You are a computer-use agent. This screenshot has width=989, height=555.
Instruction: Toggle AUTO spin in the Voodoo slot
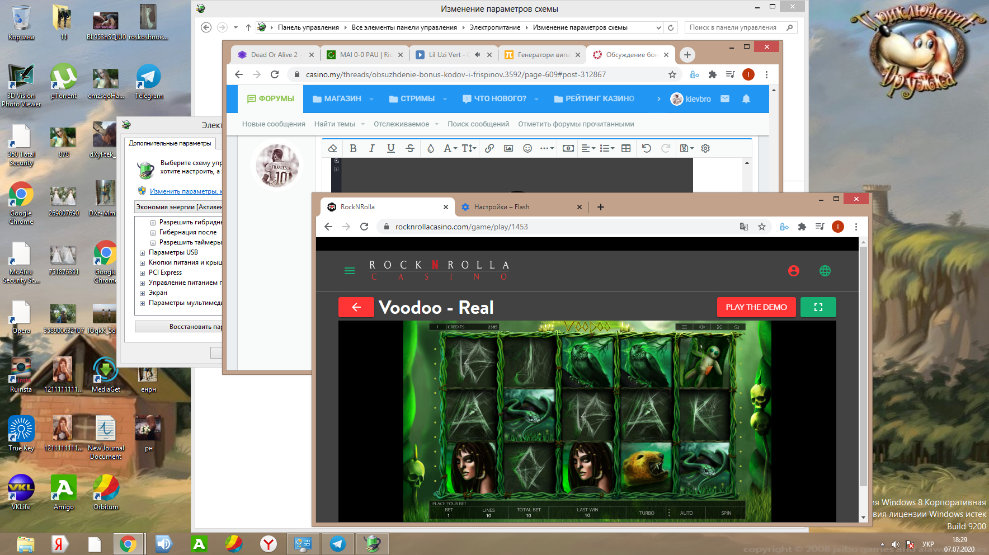pos(686,513)
